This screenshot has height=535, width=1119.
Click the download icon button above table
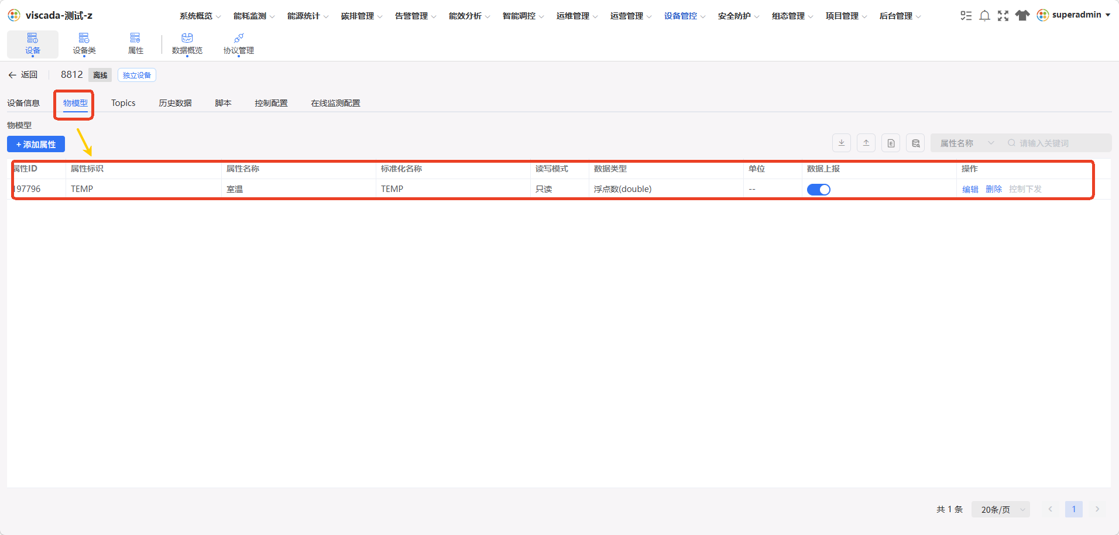pos(842,143)
